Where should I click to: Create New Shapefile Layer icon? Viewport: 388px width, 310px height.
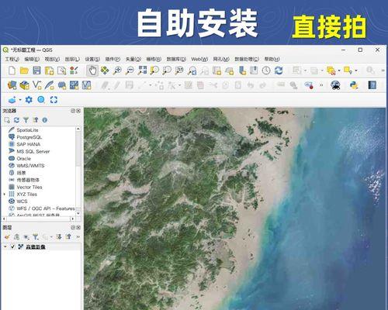(x=37, y=85)
